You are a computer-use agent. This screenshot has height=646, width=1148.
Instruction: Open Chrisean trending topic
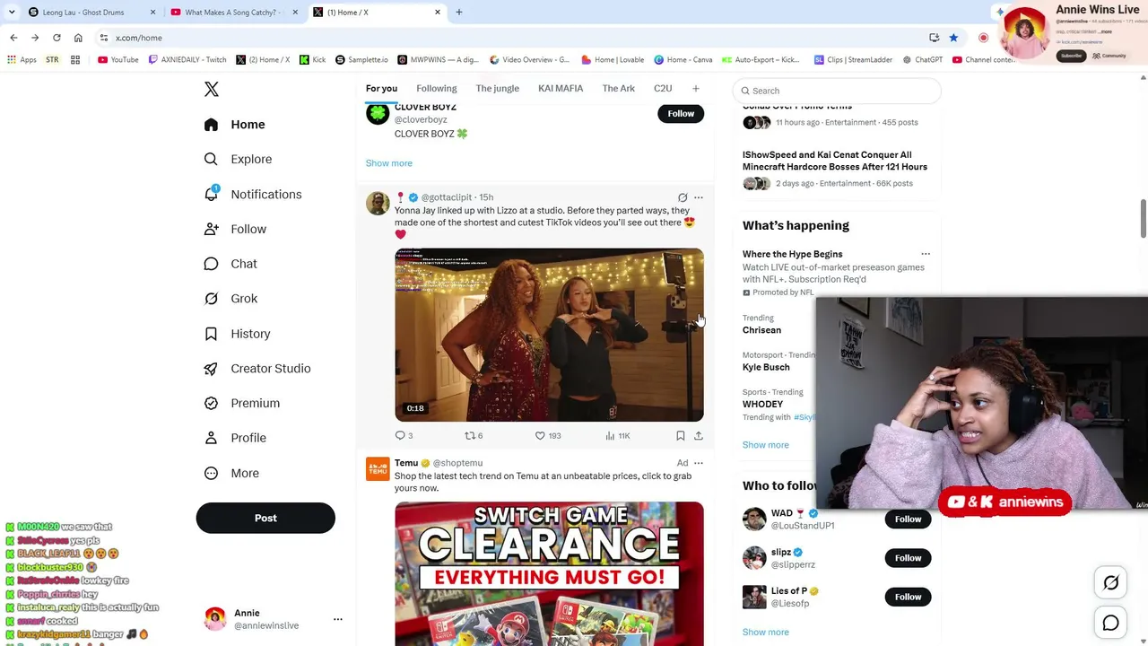click(x=761, y=330)
